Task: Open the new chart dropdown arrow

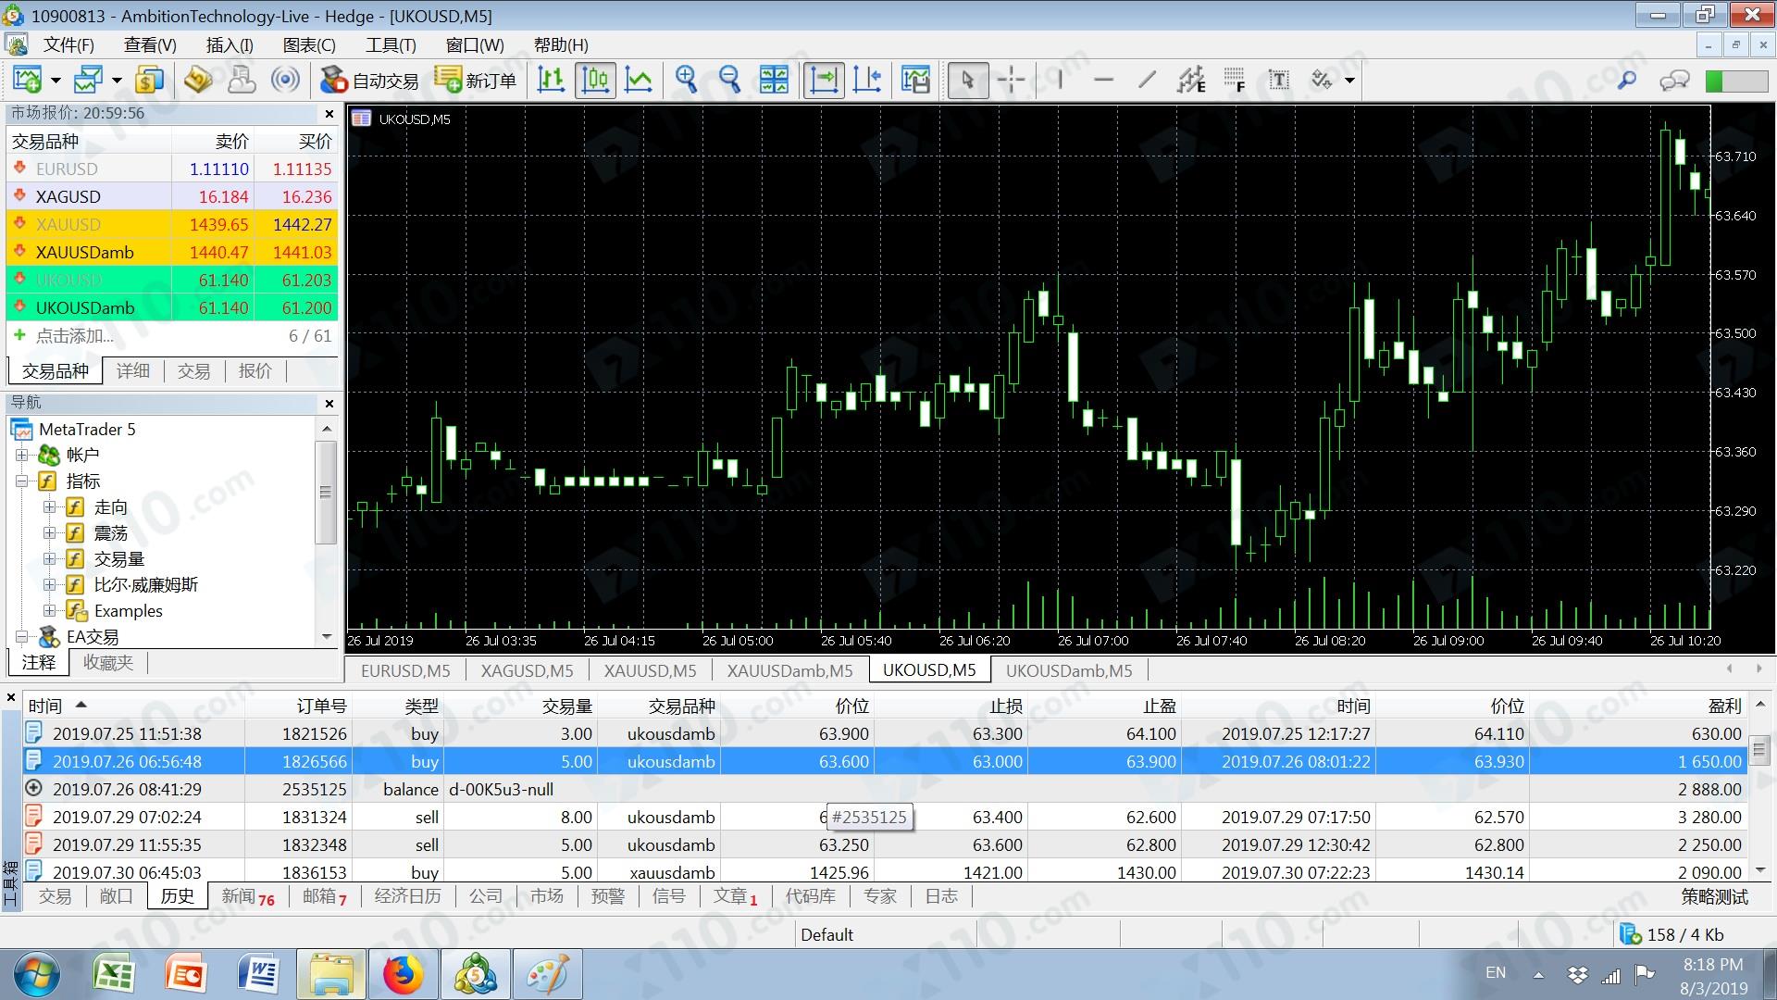Action: tap(56, 81)
